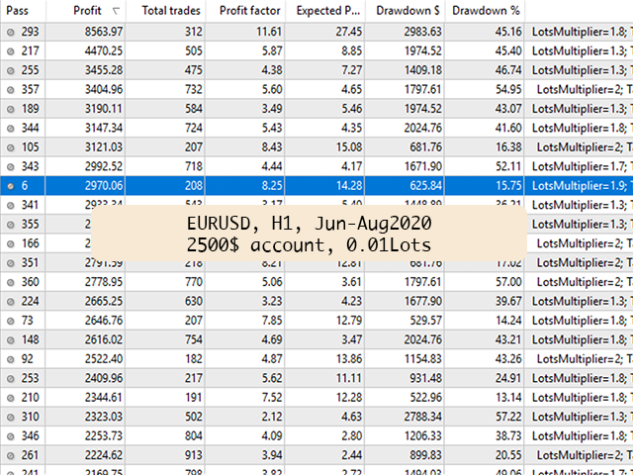This screenshot has width=633, height=475.
Task: Click LotsMultiplier=1.8 parameter in row 293
Action: tap(580, 32)
